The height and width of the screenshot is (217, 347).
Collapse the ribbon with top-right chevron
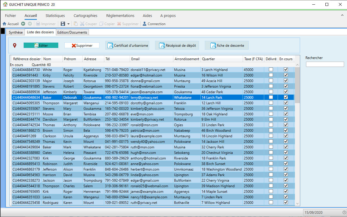pos(342,15)
